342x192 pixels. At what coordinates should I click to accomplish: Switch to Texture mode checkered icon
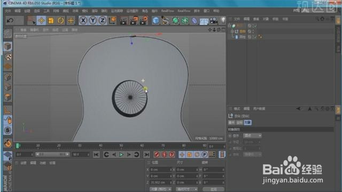tap(7, 57)
